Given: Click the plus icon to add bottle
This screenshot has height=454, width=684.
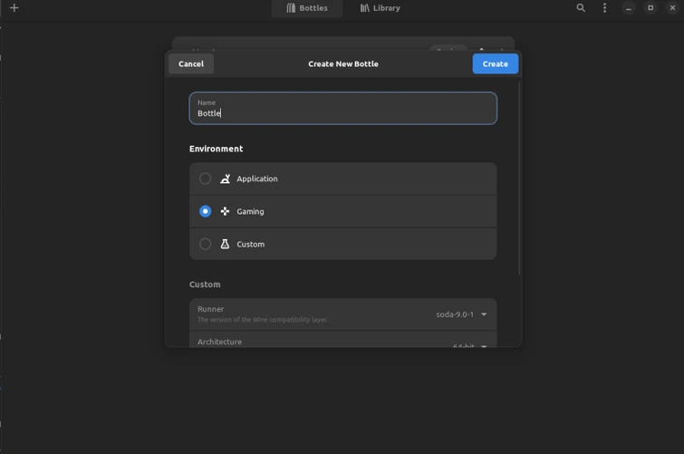Looking at the screenshot, I should [14, 8].
